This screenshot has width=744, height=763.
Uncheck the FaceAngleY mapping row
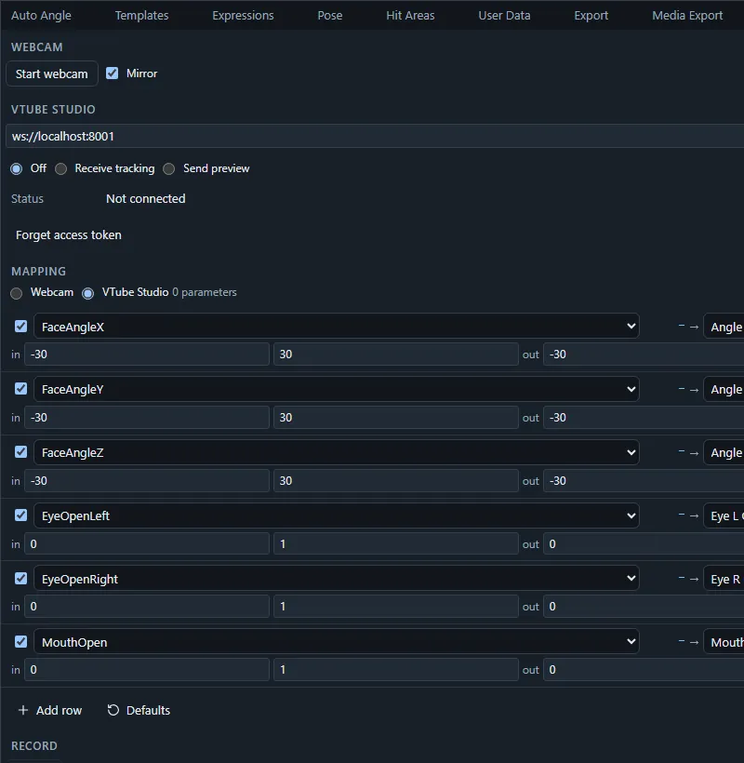click(20, 388)
